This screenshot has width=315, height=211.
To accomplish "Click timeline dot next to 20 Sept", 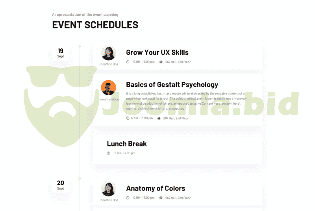I will 80,179.
